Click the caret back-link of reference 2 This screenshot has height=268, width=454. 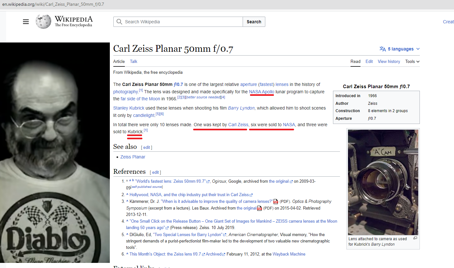(x=127, y=195)
